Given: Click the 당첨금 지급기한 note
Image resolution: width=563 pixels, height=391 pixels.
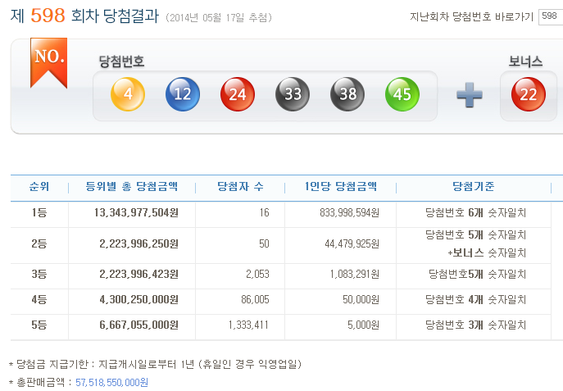Looking at the screenshot, I should pos(155,365).
